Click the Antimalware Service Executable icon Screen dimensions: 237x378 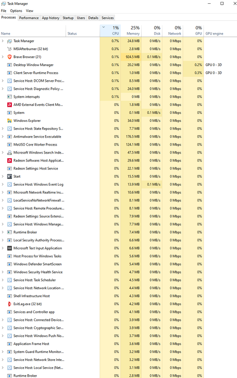(x=9, y=137)
